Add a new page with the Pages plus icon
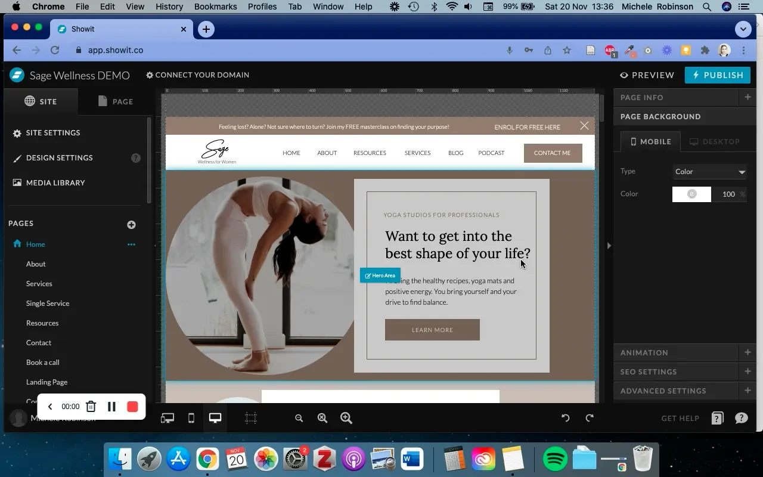This screenshot has width=763, height=477. point(131,224)
